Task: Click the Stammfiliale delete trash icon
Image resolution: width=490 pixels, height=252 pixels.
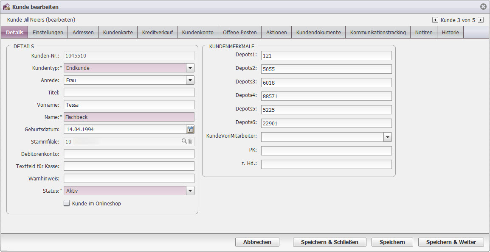Action: point(190,141)
